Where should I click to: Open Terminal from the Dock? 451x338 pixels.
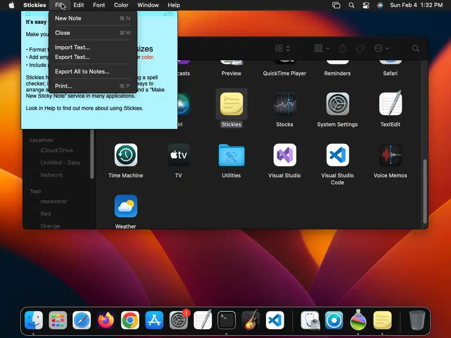pyautogui.click(x=226, y=320)
